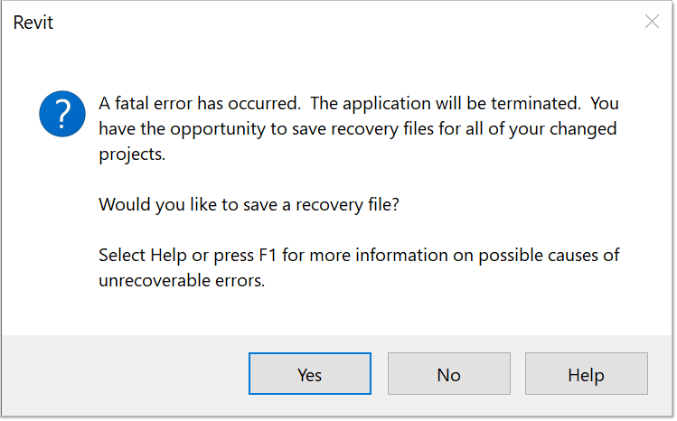Click the empty title bar area beside Revit
The image size is (677, 421).
343,23
